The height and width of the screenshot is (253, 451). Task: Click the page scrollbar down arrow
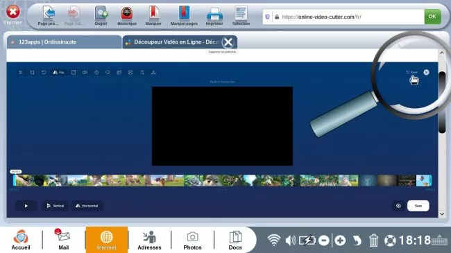(x=442, y=214)
